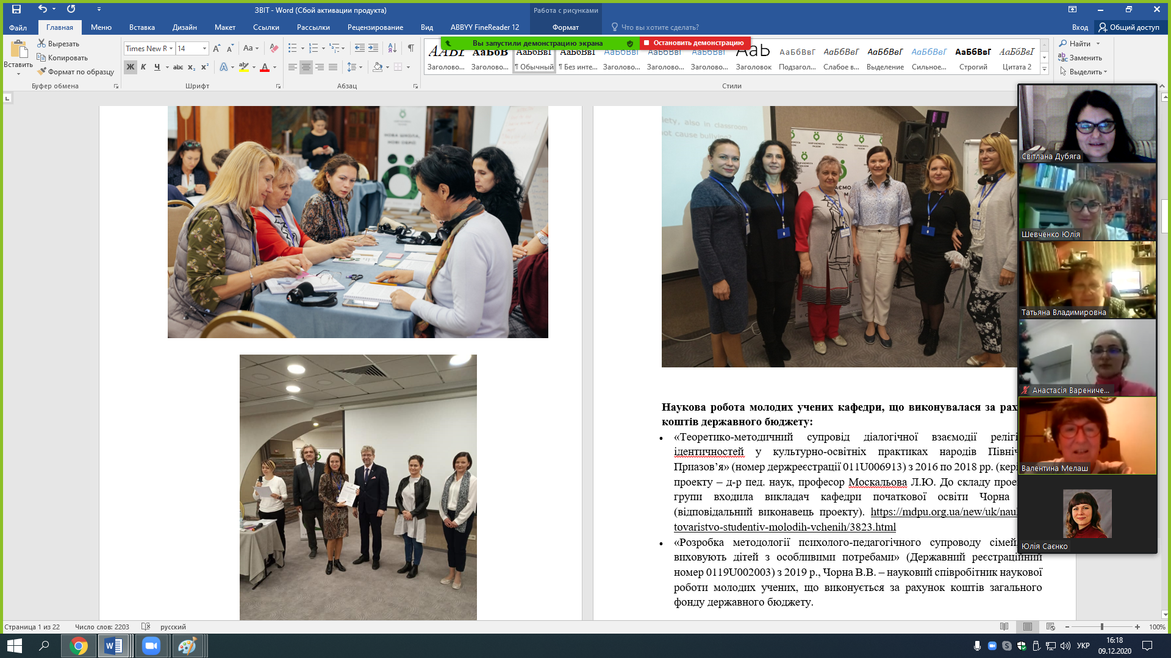
Task: Toggle center text alignment
Action: click(306, 67)
